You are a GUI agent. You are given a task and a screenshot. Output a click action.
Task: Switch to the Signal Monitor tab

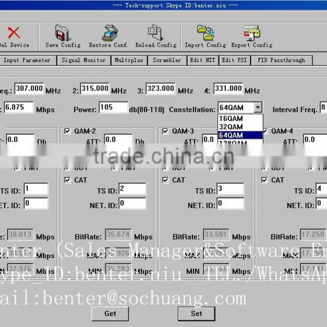coord(83,60)
